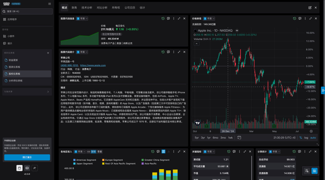The image size is (325, 180).
Task: Open the 分析师仪表板 dashboard
Action: coord(27,81)
